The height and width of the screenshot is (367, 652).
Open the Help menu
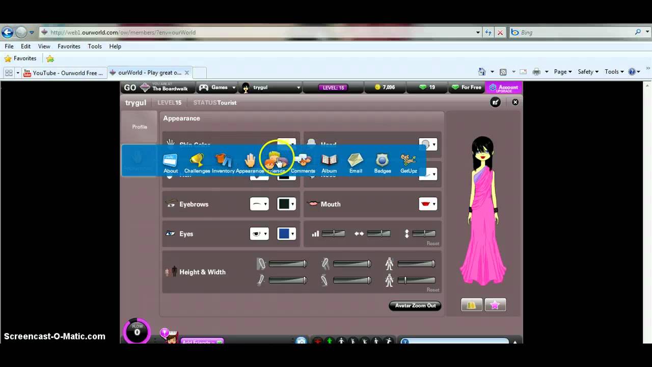click(x=115, y=46)
